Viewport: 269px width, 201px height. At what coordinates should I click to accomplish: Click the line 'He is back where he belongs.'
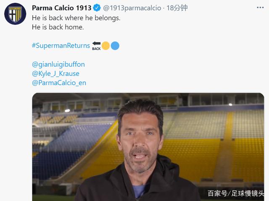[76, 18]
